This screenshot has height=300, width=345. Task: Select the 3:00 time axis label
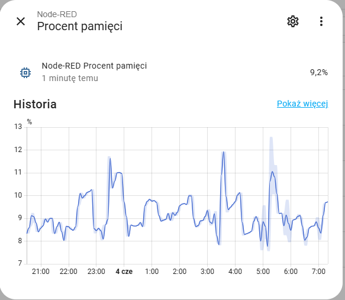[207, 272]
